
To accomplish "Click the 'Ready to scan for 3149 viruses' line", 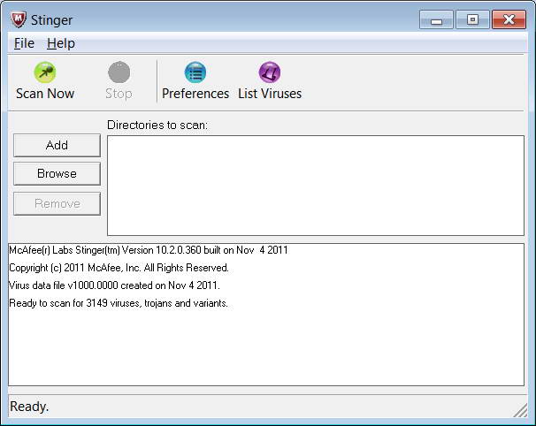I will tap(119, 303).
